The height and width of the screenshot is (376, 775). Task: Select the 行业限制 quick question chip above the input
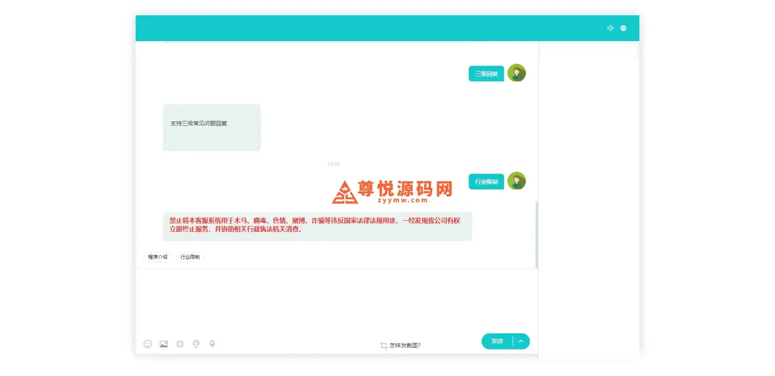pos(190,257)
